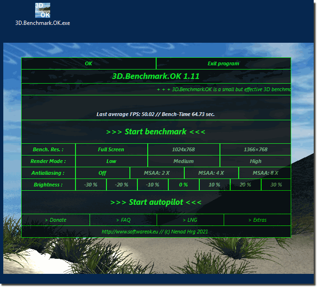Click the Last average FPS result text
Image resolution: width=317 pixels, height=287 pixels.
tap(156, 114)
